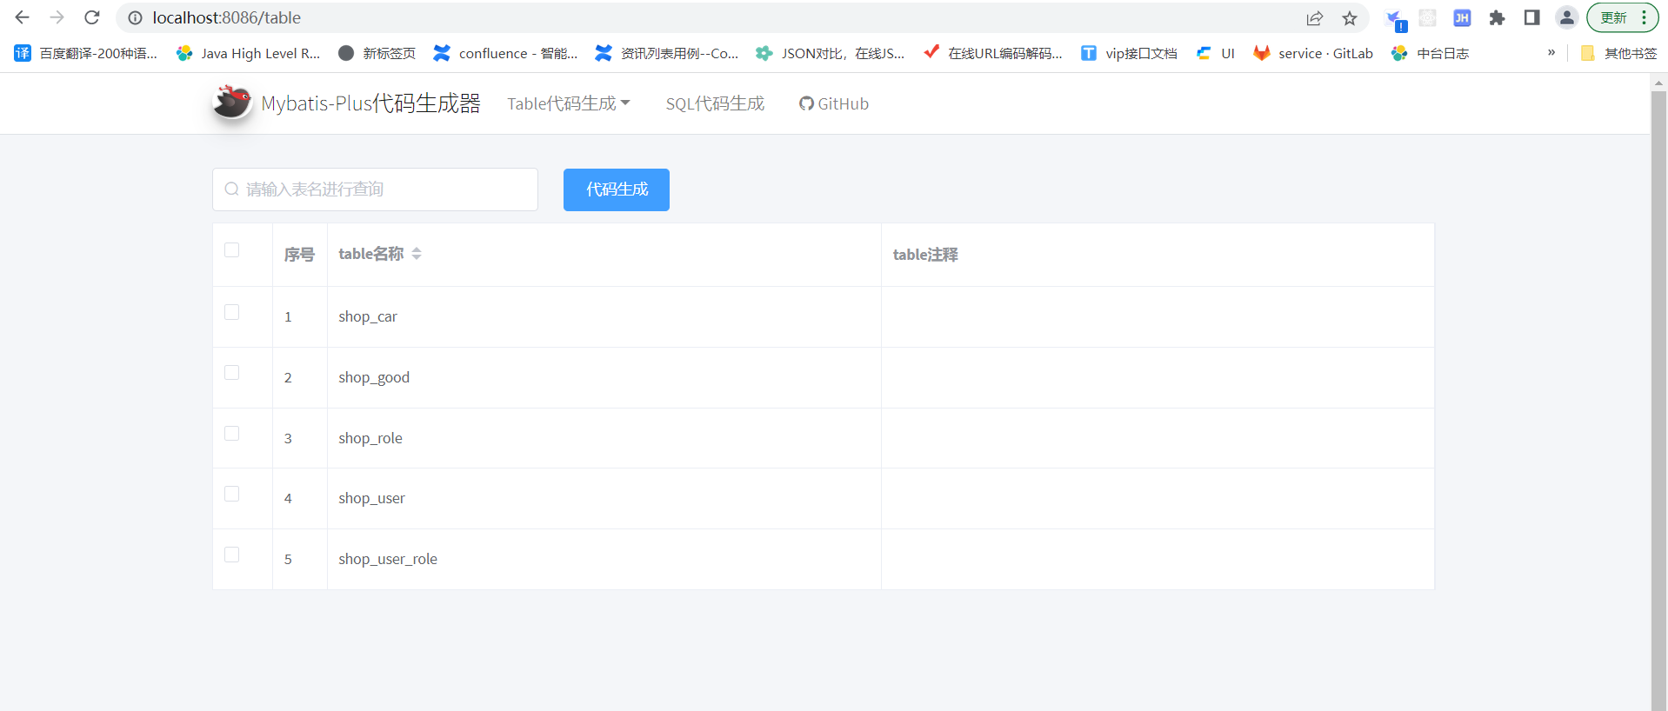
Task: Open the blue bird extension with the alert badge
Action: (1395, 19)
